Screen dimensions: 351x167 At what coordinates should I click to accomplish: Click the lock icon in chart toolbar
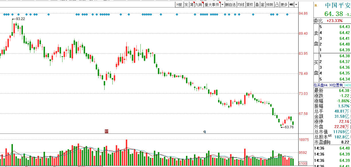point(277,5)
